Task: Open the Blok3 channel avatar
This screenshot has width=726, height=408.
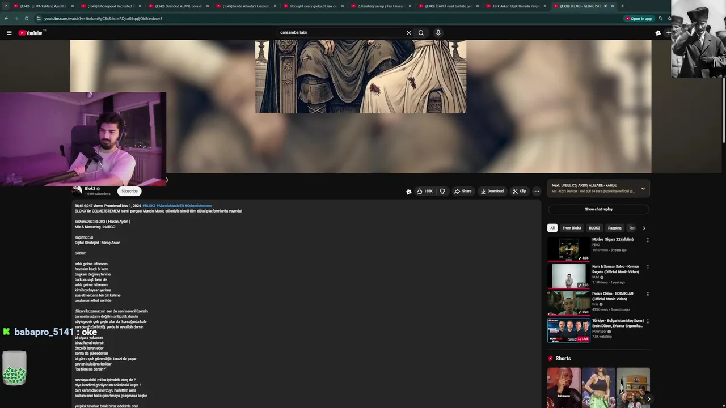Action: (x=77, y=191)
